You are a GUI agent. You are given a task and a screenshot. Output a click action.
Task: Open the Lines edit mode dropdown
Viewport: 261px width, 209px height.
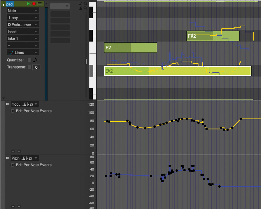23,52
